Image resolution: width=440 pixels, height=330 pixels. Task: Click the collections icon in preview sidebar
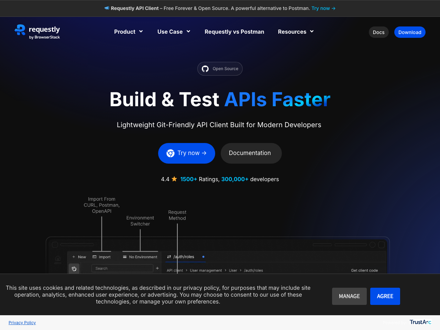74,269
